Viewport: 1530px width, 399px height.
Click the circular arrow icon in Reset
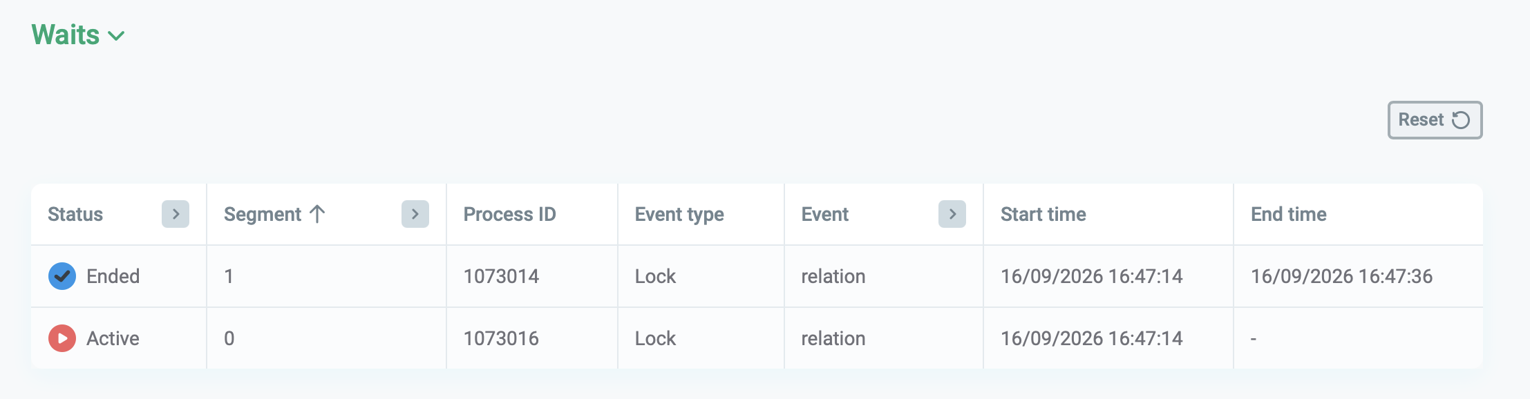(1461, 120)
